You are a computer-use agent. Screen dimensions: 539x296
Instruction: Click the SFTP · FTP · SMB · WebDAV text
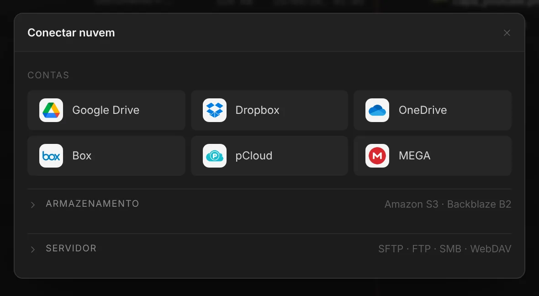pos(445,249)
